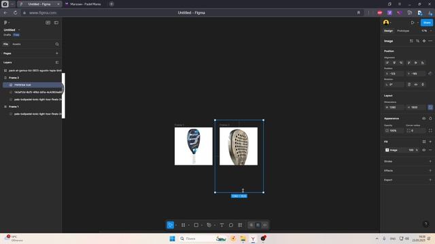Add a new page with plus

pyautogui.click(x=57, y=53)
